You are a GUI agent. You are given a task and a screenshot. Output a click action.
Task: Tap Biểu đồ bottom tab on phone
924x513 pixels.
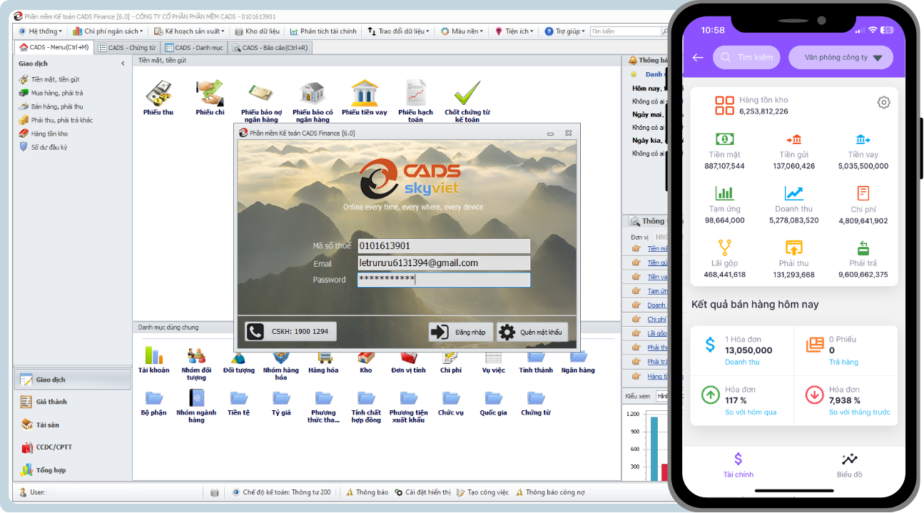click(849, 465)
